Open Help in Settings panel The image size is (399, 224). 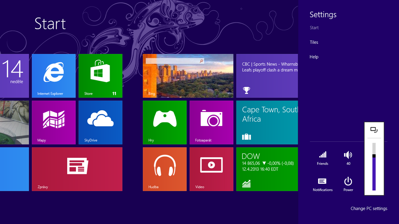(x=314, y=57)
